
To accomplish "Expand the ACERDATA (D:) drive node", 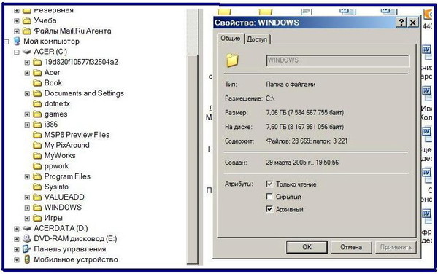I will point(17,229).
